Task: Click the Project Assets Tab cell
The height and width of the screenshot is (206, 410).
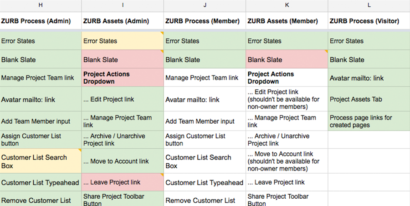Action: 369,99
